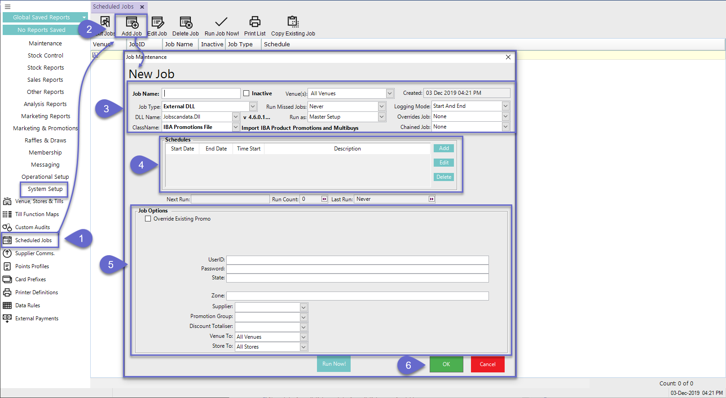Open the hamburger menu icon
Viewport: 726px width, 398px height.
[7, 7]
